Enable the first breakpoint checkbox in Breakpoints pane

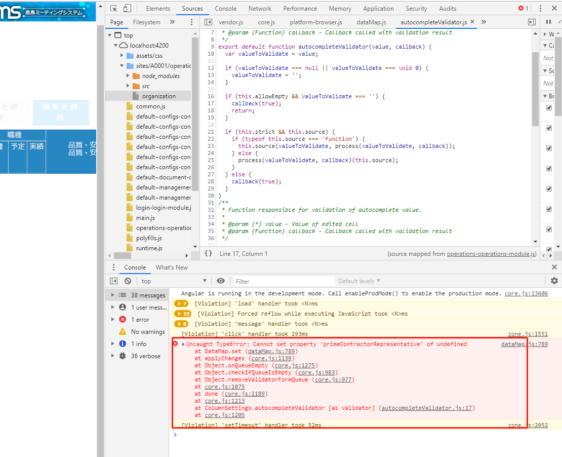(549, 107)
